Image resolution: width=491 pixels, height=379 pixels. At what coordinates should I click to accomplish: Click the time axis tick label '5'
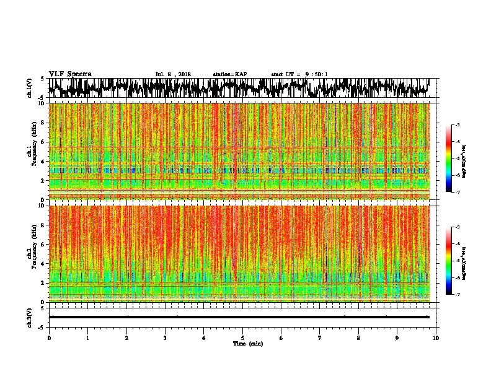click(x=242, y=338)
